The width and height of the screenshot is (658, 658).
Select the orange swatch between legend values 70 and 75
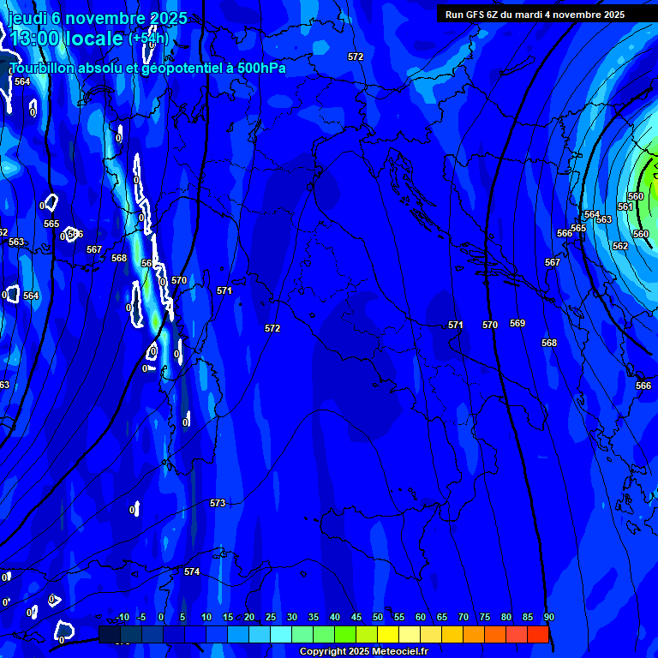(474, 635)
